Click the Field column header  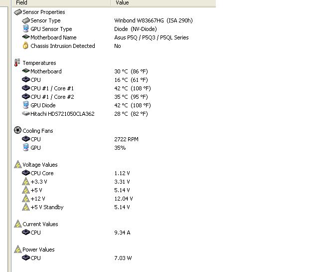(x=21, y=2)
